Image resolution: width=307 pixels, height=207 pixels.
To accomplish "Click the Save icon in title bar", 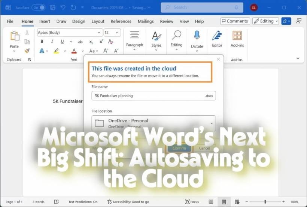I will pyautogui.click(x=53, y=7).
